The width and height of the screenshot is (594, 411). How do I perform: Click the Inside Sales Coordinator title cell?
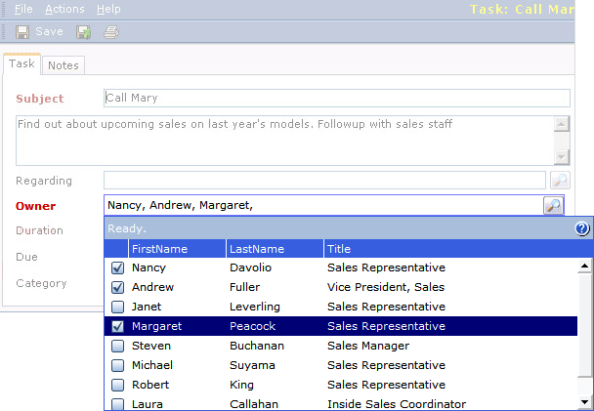click(x=397, y=404)
